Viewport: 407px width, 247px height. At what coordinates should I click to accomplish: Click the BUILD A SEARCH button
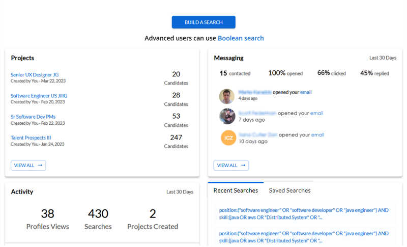[203, 22]
